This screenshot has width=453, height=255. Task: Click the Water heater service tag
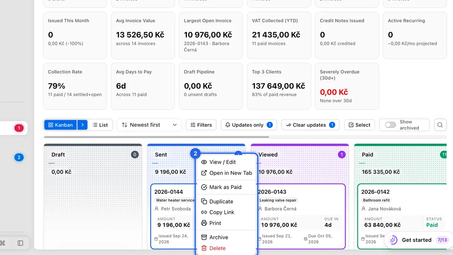175,200
